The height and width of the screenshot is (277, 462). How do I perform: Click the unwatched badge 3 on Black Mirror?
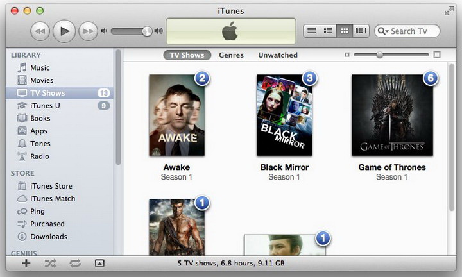pyautogui.click(x=310, y=78)
